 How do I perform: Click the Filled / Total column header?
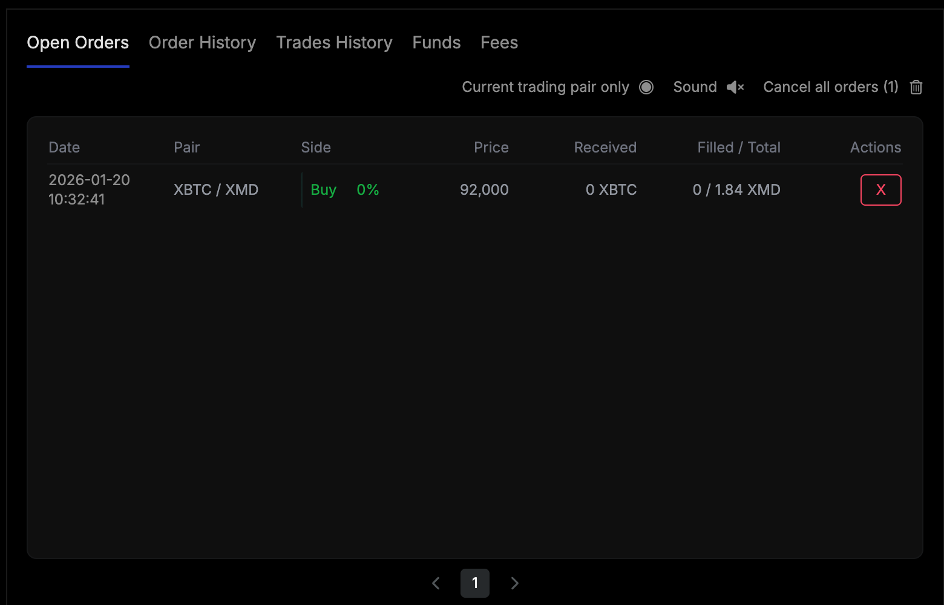click(x=738, y=148)
